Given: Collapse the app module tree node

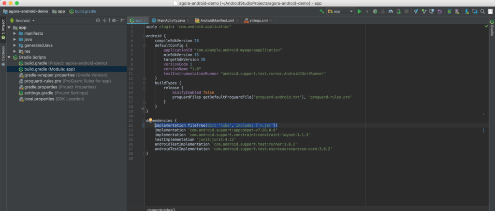Looking at the screenshot, I should click(x=9, y=28).
